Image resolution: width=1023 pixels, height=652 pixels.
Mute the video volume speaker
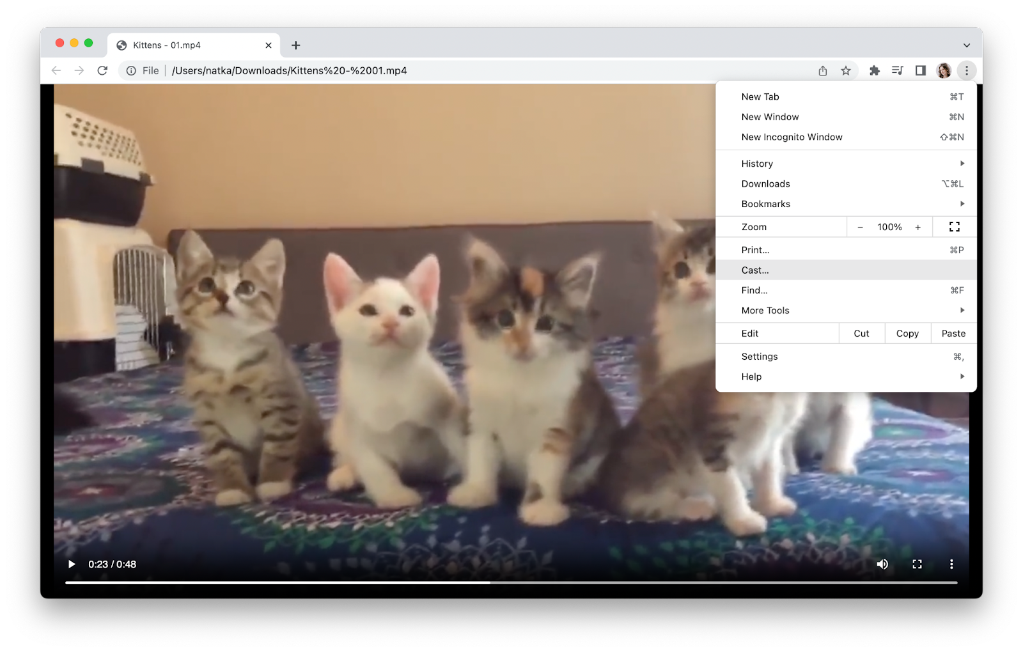pos(882,564)
